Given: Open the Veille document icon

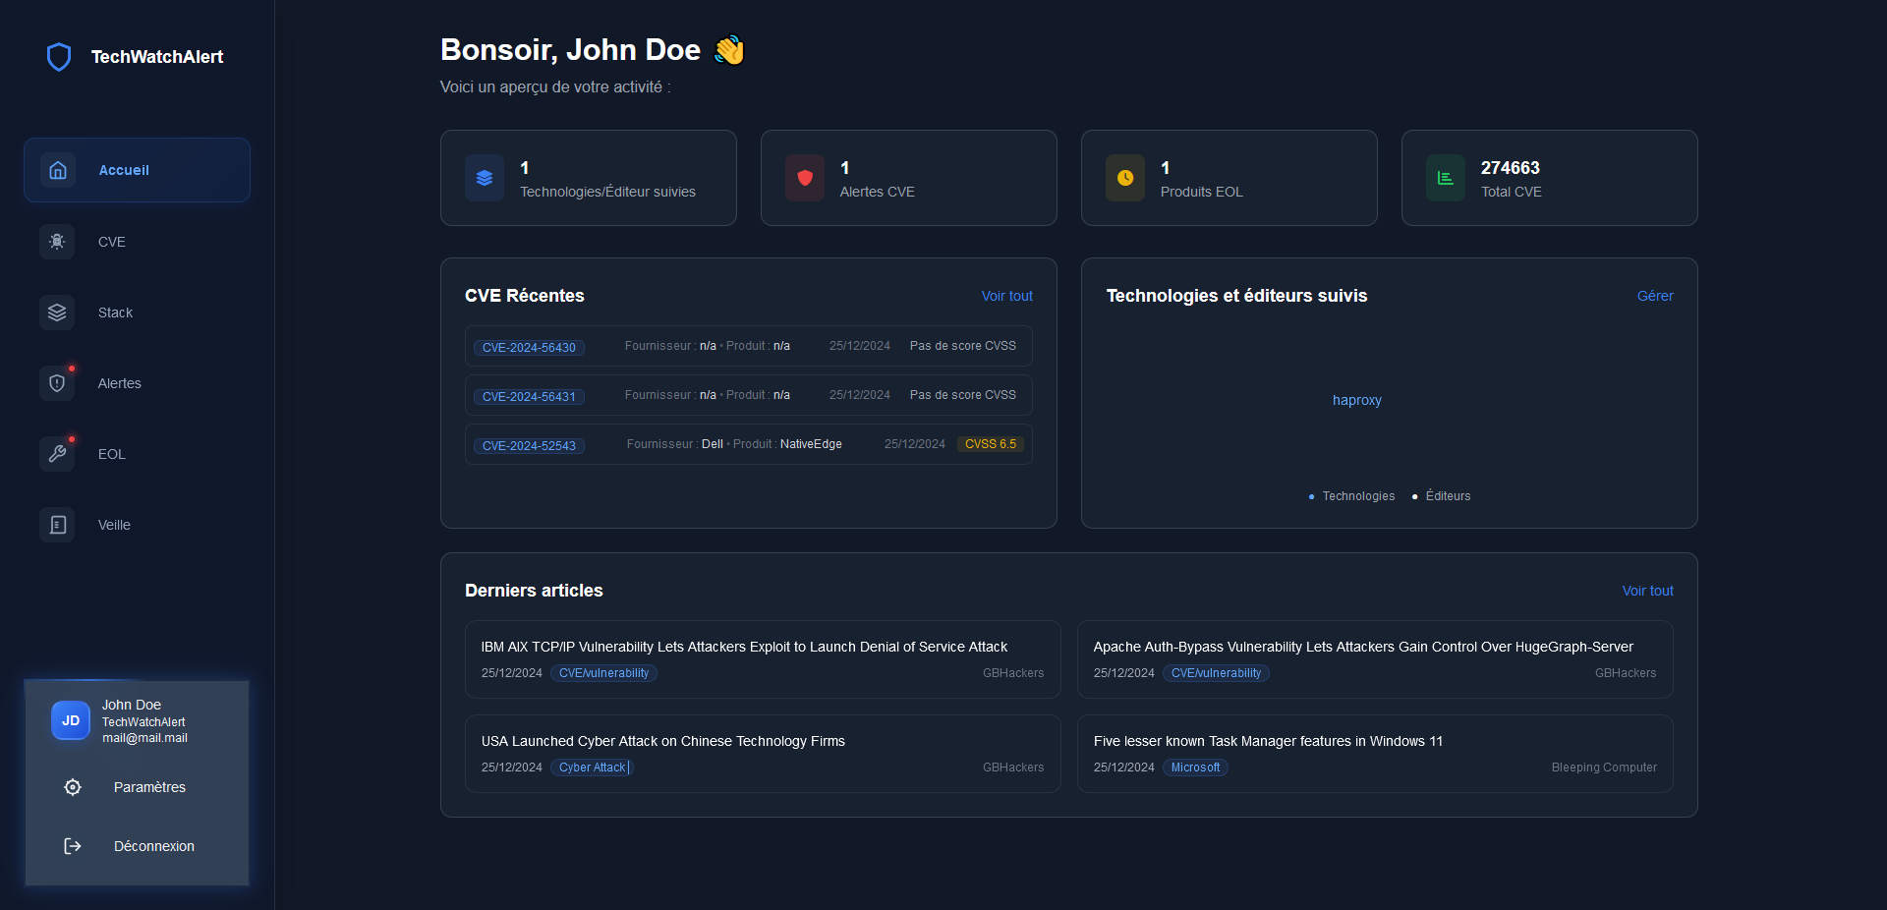Looking at the screenshot, I should [x=57, y=525].
